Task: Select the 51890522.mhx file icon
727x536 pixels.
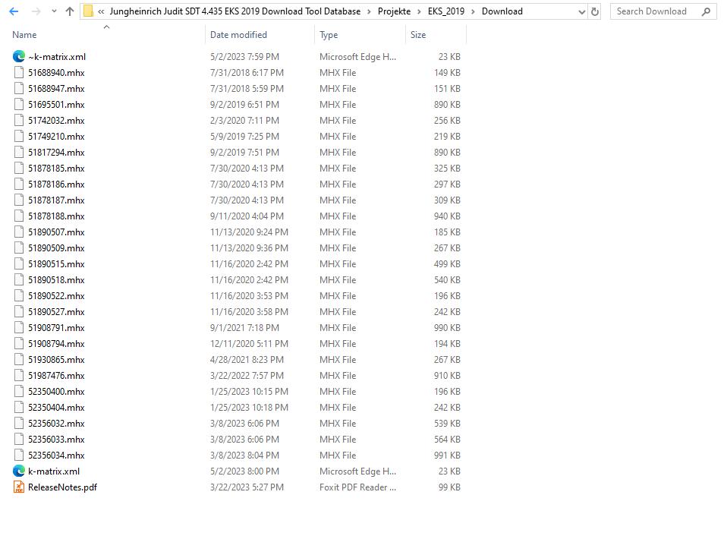Action: coord(18,296)
